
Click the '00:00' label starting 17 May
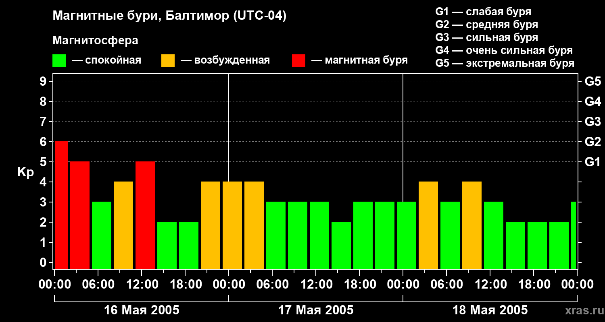[x=229, y=284]
